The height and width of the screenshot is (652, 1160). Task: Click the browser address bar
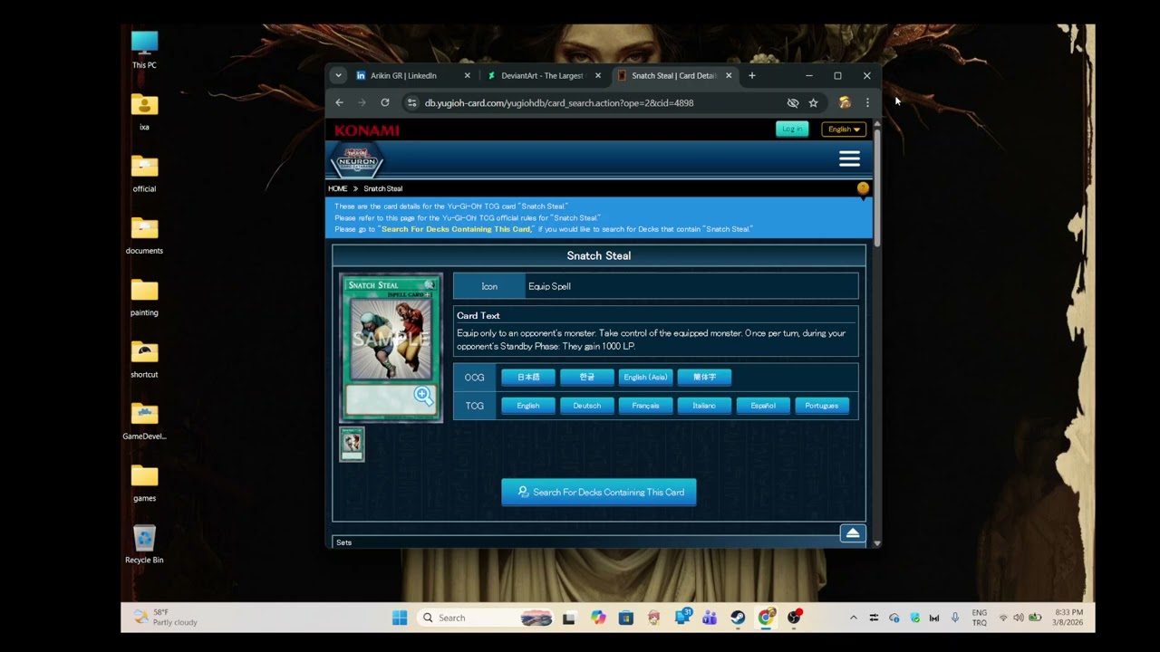(598, 103)
